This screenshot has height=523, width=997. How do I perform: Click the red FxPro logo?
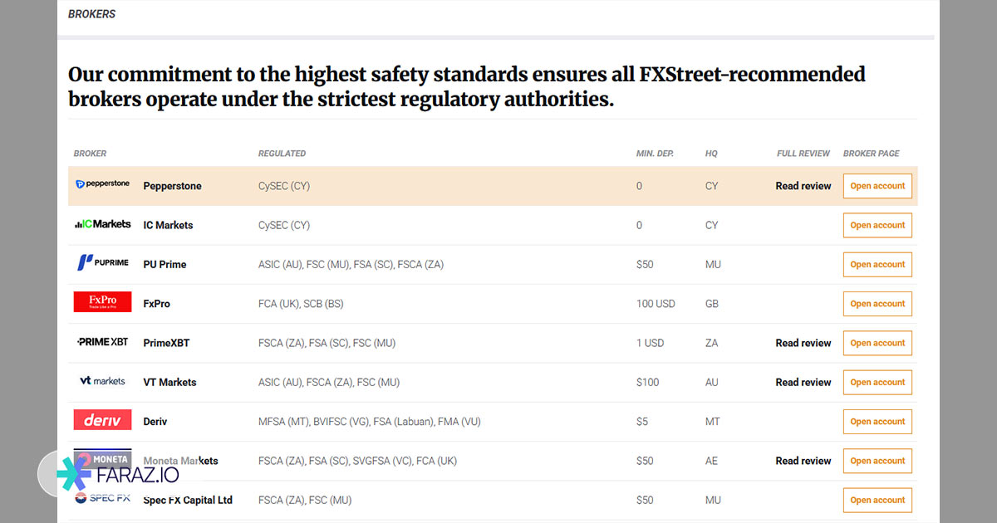pos(102,302)
